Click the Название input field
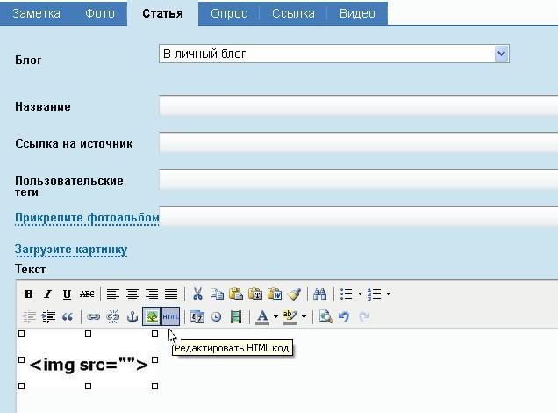558x413 pixels. (358, 106)
